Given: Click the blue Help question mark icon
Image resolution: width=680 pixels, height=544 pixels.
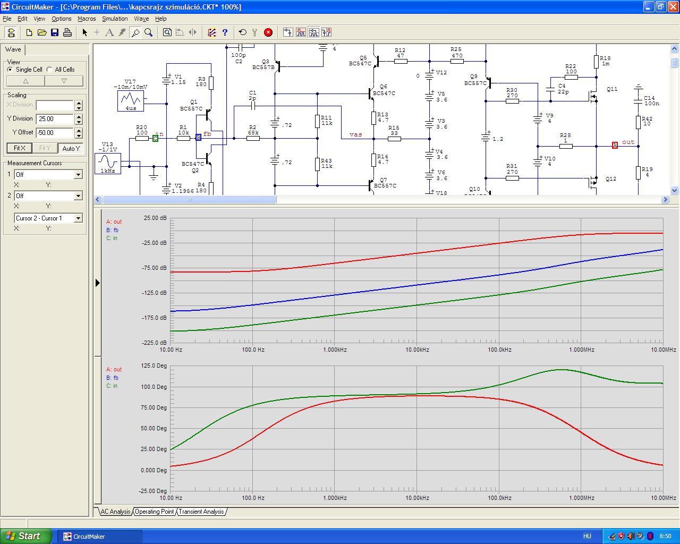Looking at the screenshot, I should [x=225, y=32].
